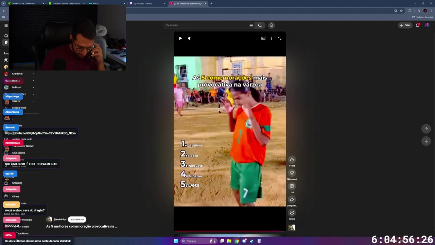The width and height of the screenshot is (435, 245).
Task: Go to YouTube Home (Início) icon
Action: click(6, 35)
